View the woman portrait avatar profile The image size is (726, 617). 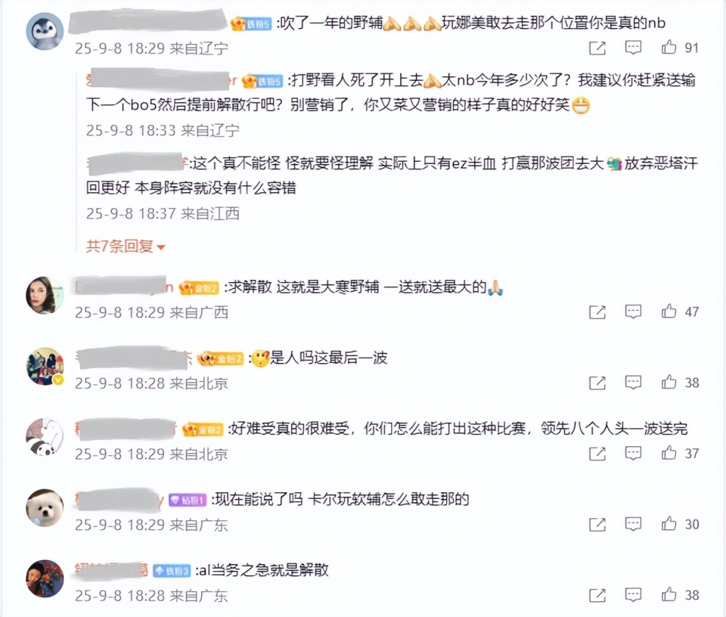pos(45,296)
